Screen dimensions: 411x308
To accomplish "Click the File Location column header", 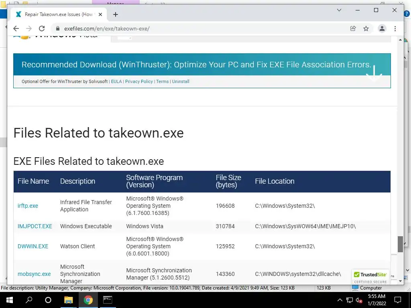I will (x=275, y=181).
